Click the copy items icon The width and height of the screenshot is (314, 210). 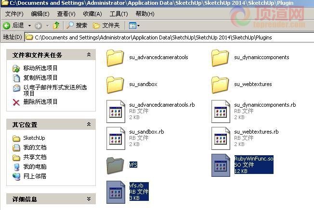click(16, 78)
